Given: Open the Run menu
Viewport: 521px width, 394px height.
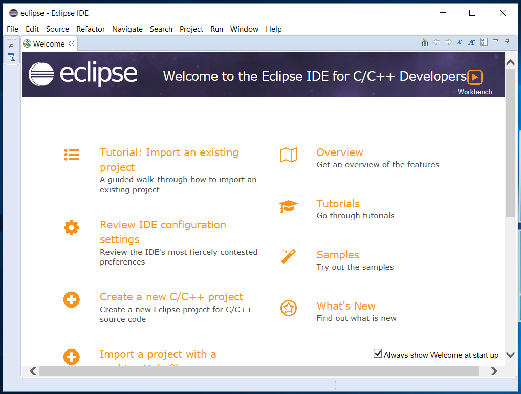Looking at the screenshot, I should [216, 29].
